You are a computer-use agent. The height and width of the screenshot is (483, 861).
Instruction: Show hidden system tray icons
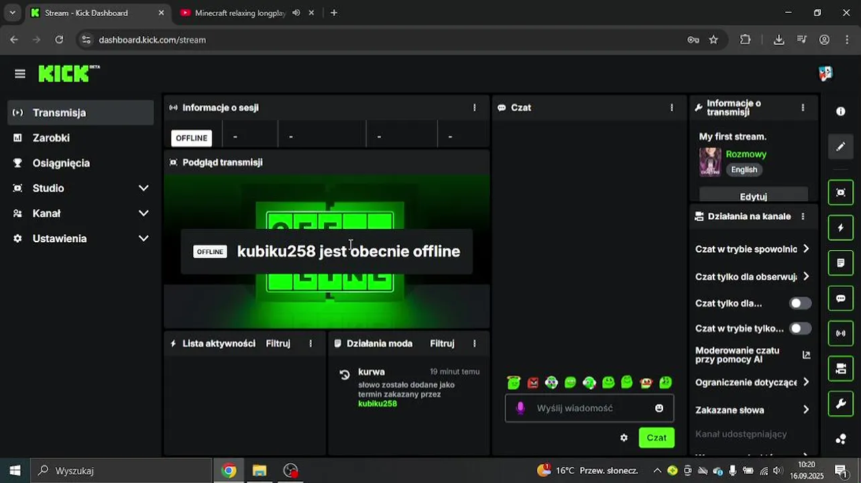(x=656, y=471)
